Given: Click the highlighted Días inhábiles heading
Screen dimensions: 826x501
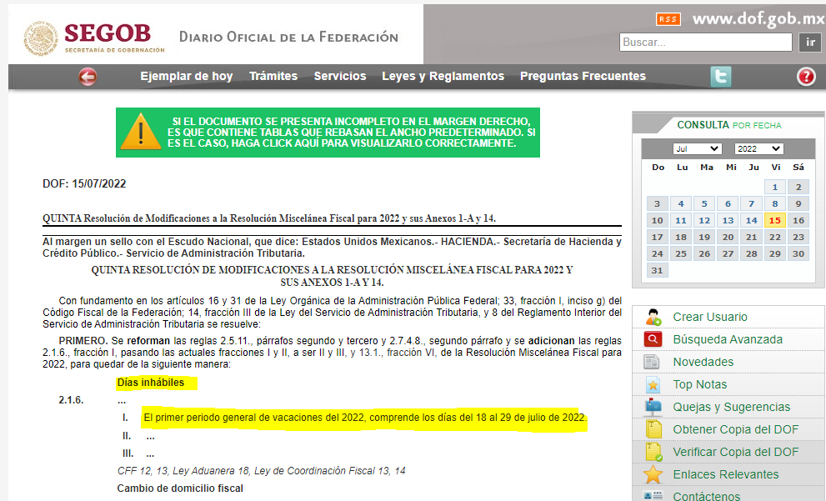Looking at the screenshot, I should tap(151, 383).
